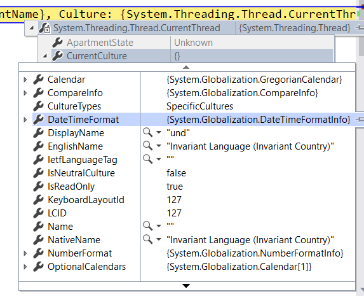Expand the CompareInfo property node
Viewport: 364px width, 296px height.
(x=25, y=93)
